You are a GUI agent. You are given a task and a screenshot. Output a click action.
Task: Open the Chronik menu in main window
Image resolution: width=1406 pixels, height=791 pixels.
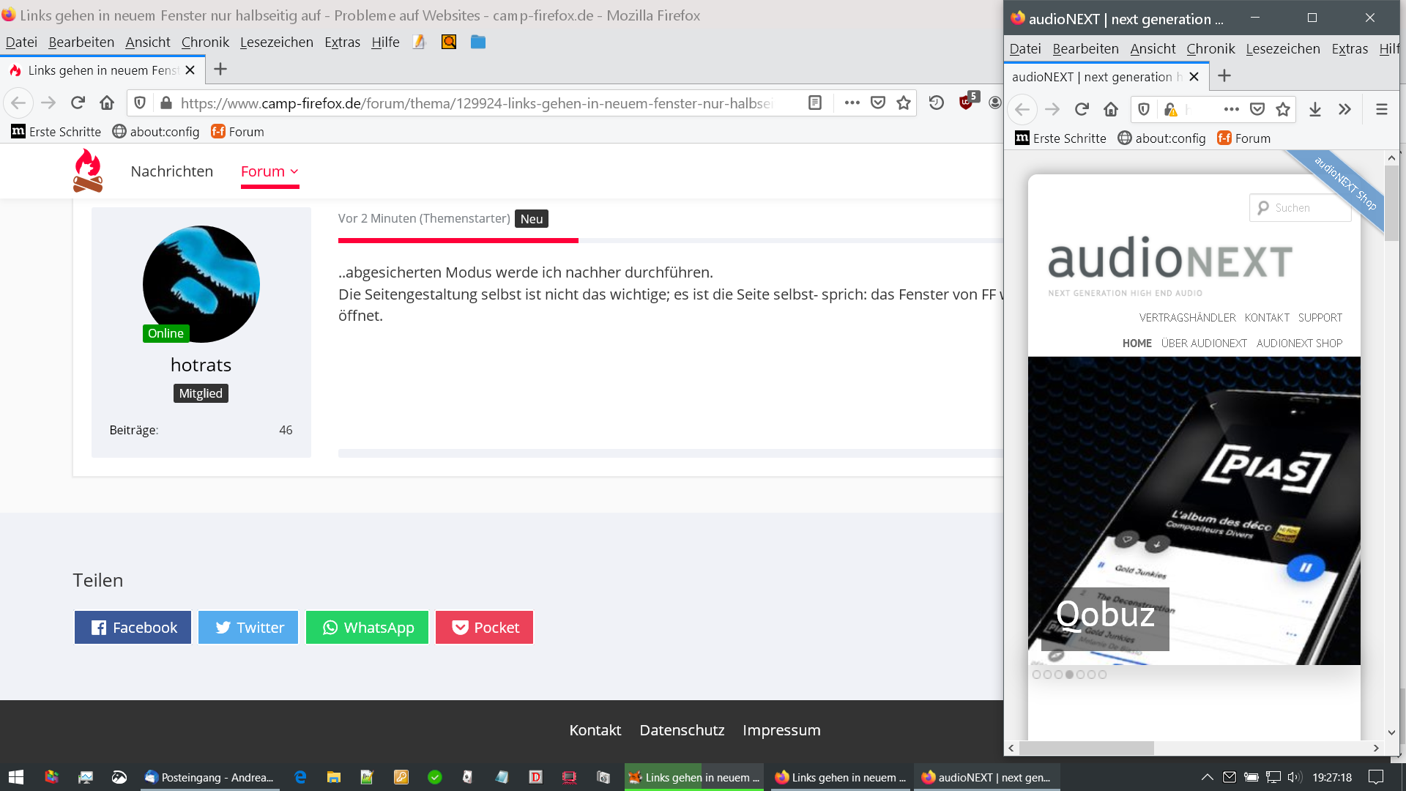pos(205,42)
